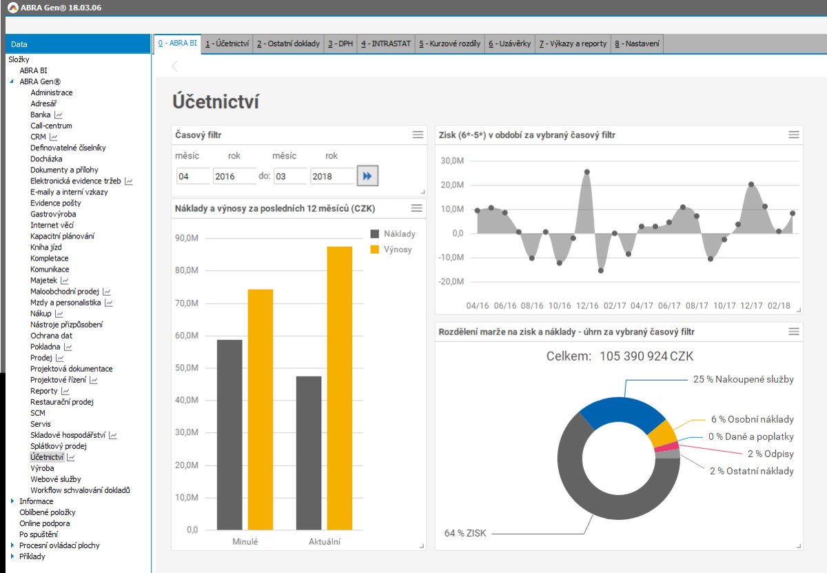Open the Časový filtr panel hamburger menu
827x573 pixels.
[x=418, y=134]
